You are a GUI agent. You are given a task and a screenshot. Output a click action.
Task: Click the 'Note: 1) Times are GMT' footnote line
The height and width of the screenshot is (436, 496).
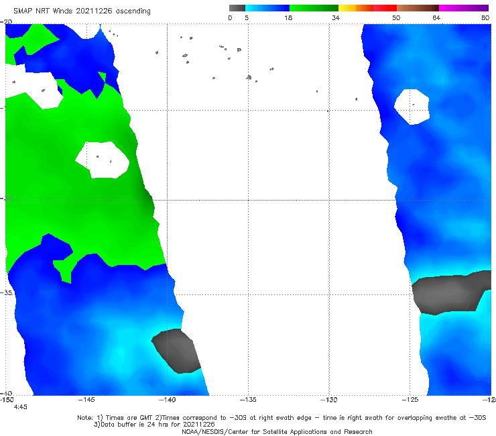[282, 418]
